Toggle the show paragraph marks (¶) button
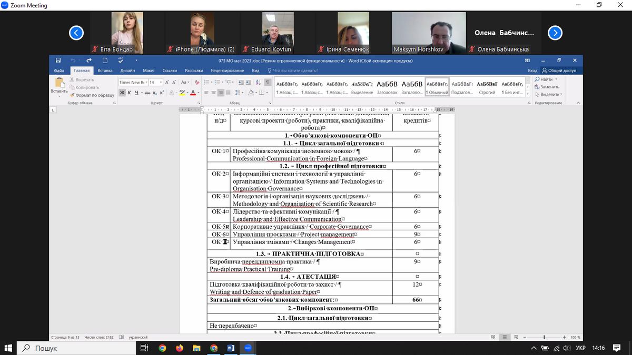 tap(268, 82)
